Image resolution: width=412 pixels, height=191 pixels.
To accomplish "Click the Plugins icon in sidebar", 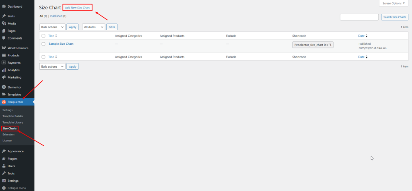I will pos(4,159).
